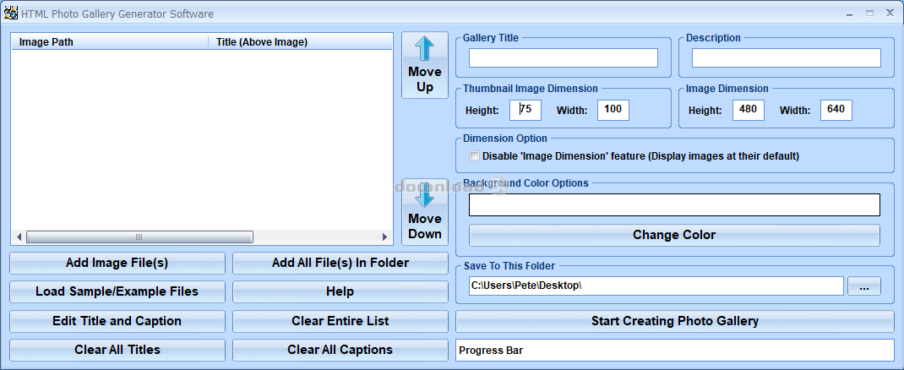Click Edit Title and Caption

pyautogui.click(x=117, y=321)
